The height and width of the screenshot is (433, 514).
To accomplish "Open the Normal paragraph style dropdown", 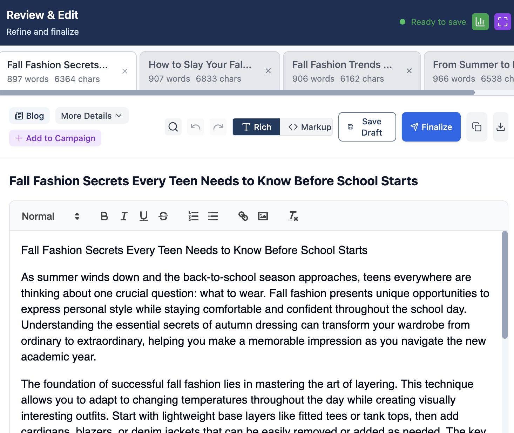I will [x=50, y=216].
